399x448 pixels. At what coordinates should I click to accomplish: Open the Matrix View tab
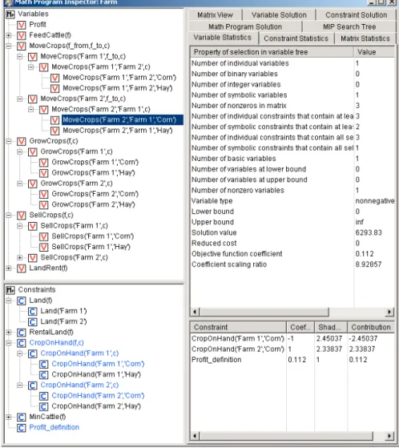coord(215,15)
